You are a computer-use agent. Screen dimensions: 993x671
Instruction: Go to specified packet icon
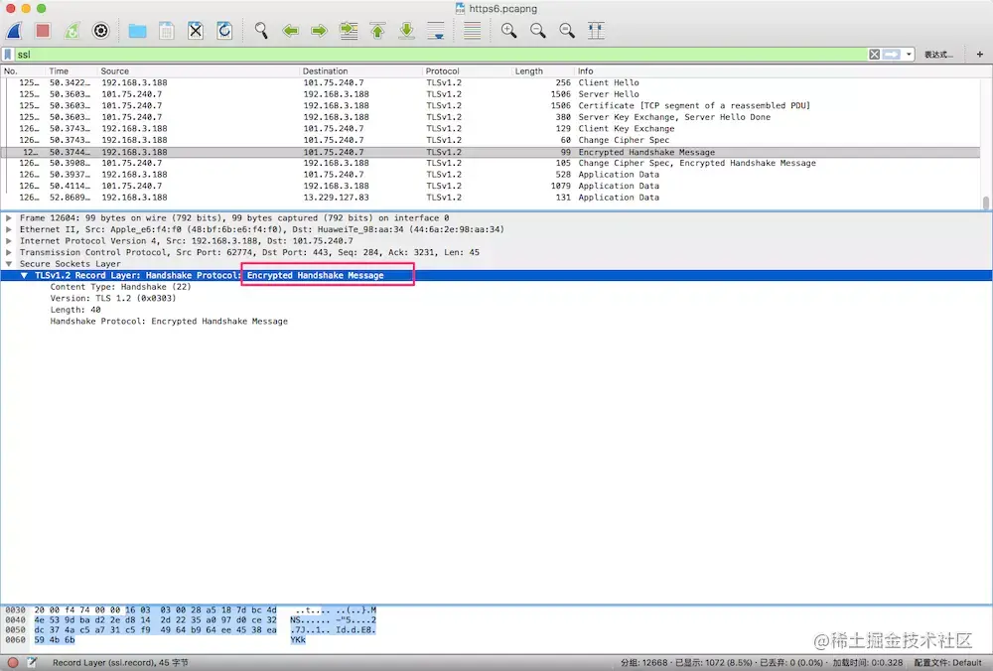click(x=349, y=31)
